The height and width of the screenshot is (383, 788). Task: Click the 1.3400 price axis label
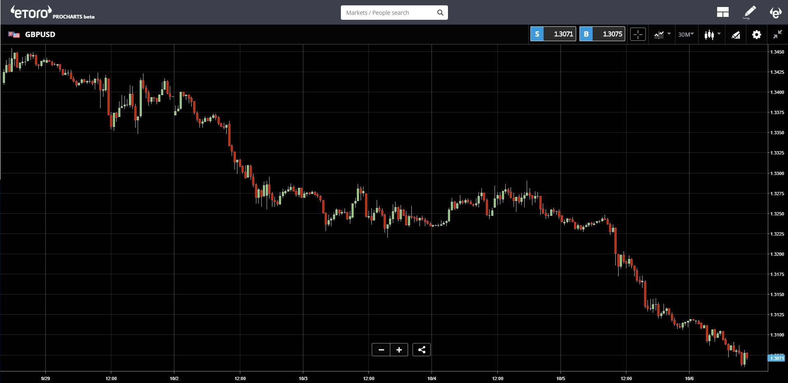pyautogui.click(x=777, y=92)
